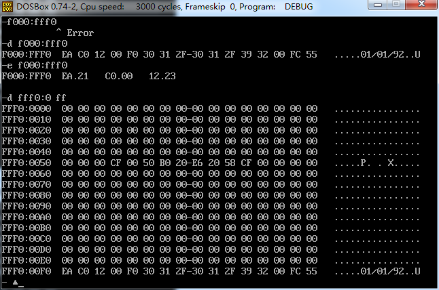
Task: Close the DOSBox window
Action: point(421,5)
